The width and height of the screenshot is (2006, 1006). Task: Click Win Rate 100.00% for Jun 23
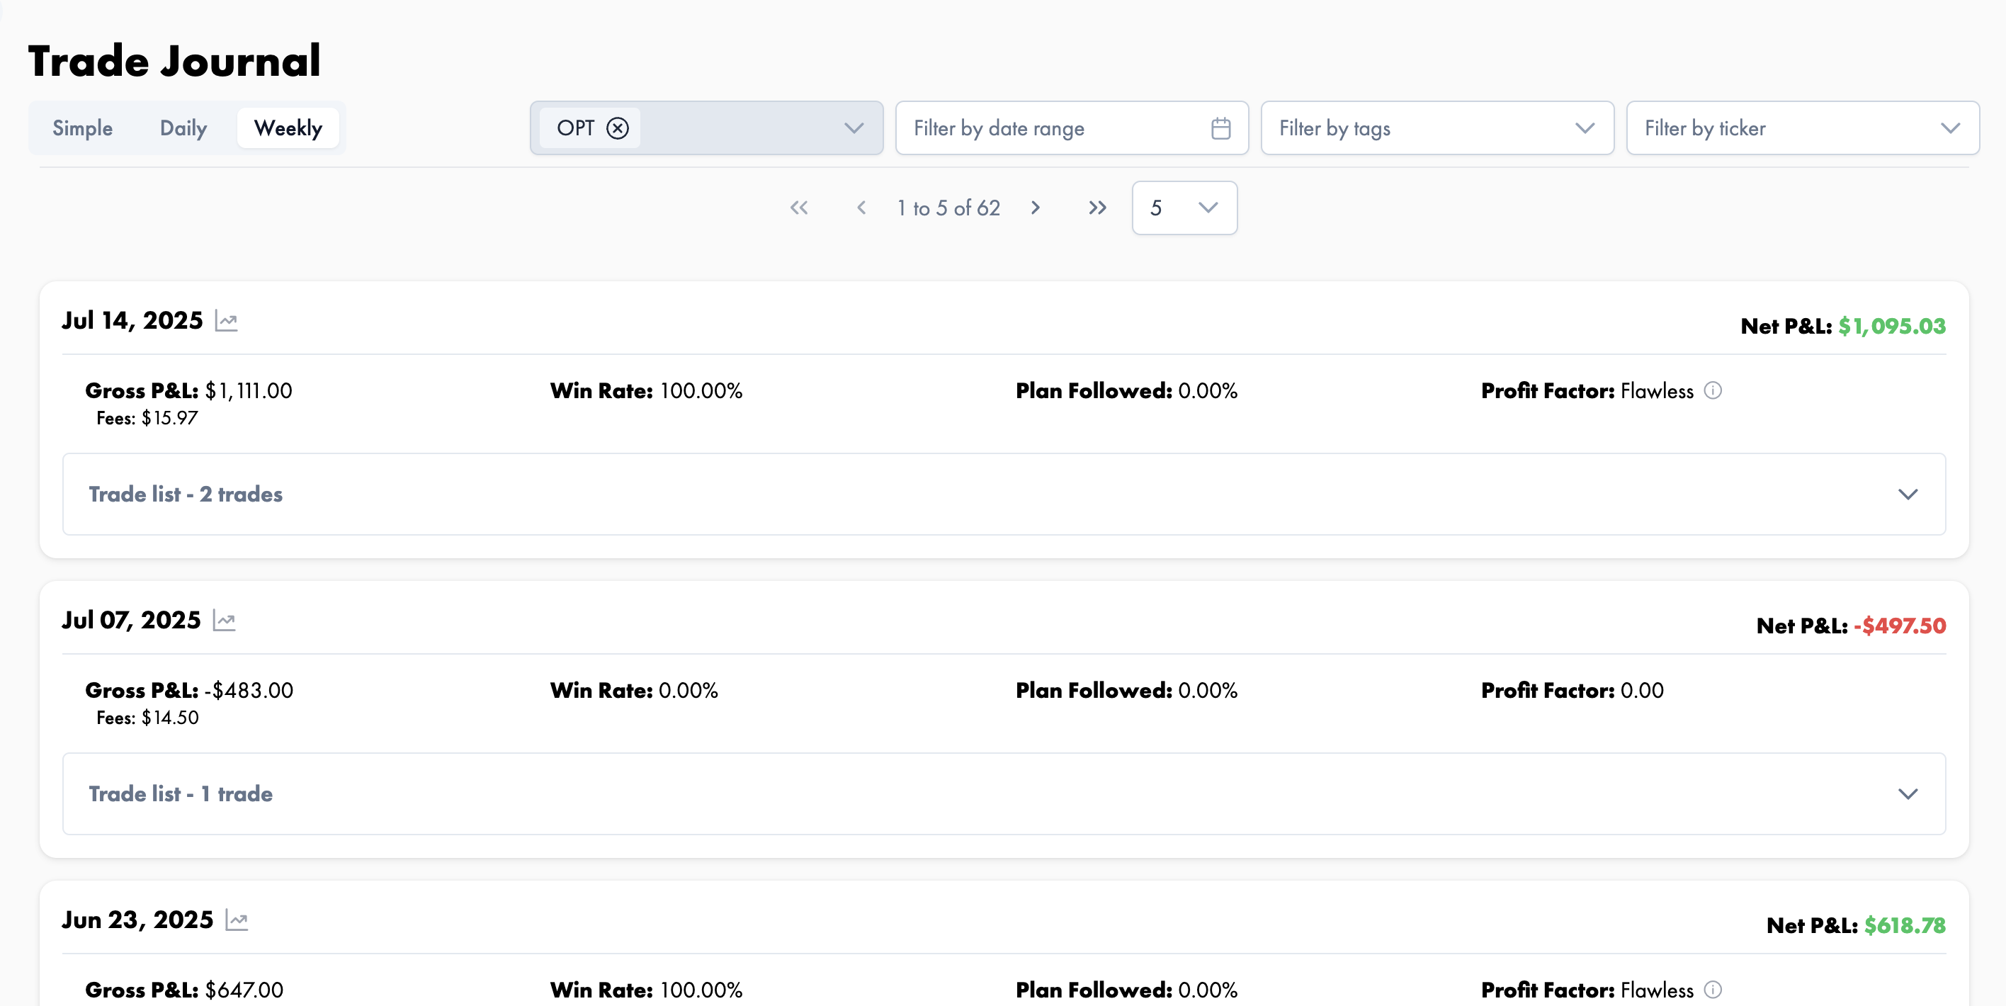pyautogui.click(x=646, y=990)
